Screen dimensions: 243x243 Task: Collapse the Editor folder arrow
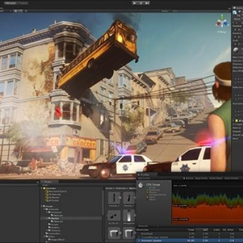coord(44,236)
